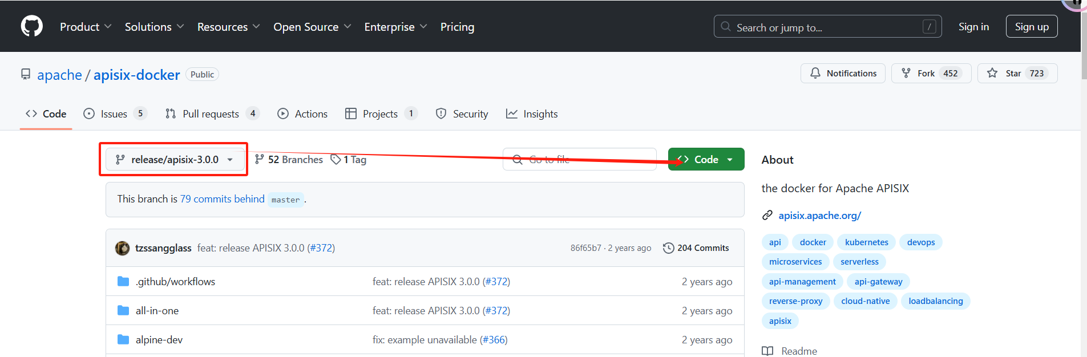Switch to the Issues tab
The width and height of the screenshot is (1087, 357).
pos(115,114)
